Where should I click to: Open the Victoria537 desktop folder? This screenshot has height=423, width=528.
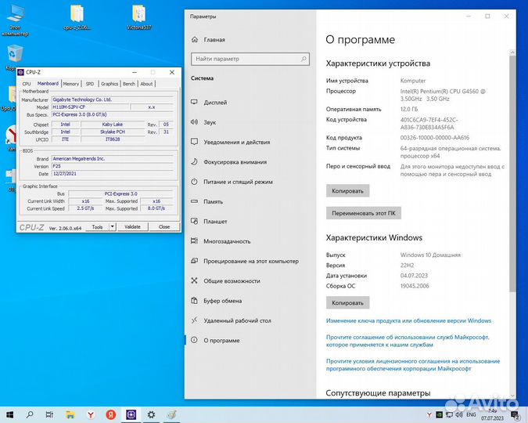138,17
